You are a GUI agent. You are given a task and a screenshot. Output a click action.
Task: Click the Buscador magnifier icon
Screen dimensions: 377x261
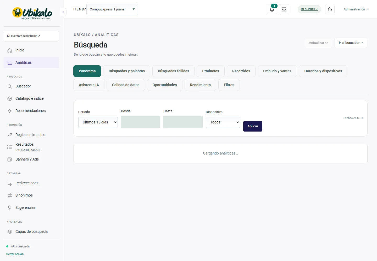[x=10, y=86]
